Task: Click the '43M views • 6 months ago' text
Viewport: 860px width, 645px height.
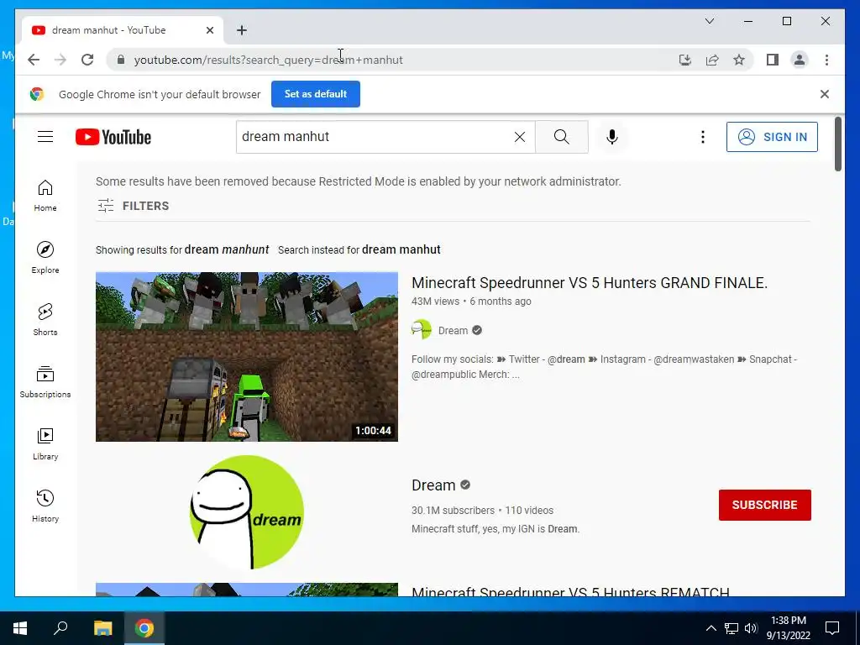Action: tap(471, 302)
